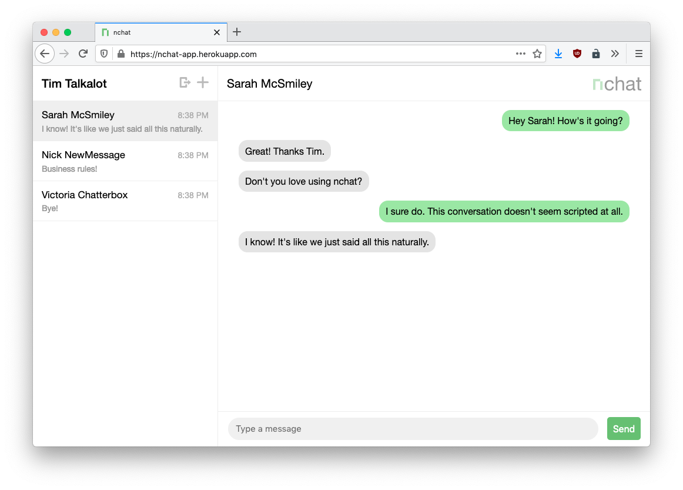683x490 pixels.
Task: Open the downloads arrow icon
Action: [x=558, y=54]
